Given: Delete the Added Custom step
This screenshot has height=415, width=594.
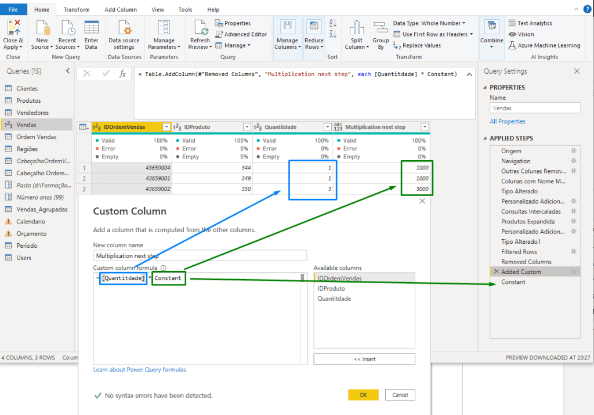Looking at the screenshot, I should coord(496,272).
